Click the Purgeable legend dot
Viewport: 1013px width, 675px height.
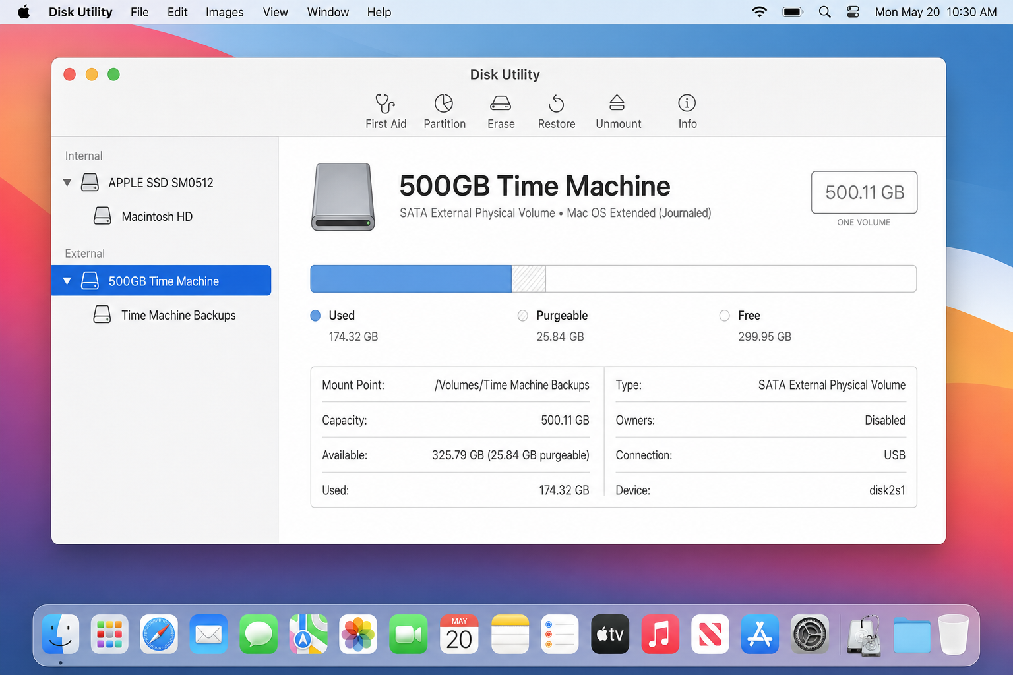tap(523, 316)
